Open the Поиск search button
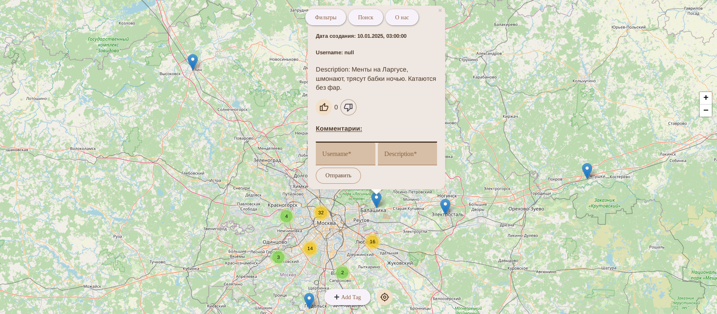 [365, 17]
